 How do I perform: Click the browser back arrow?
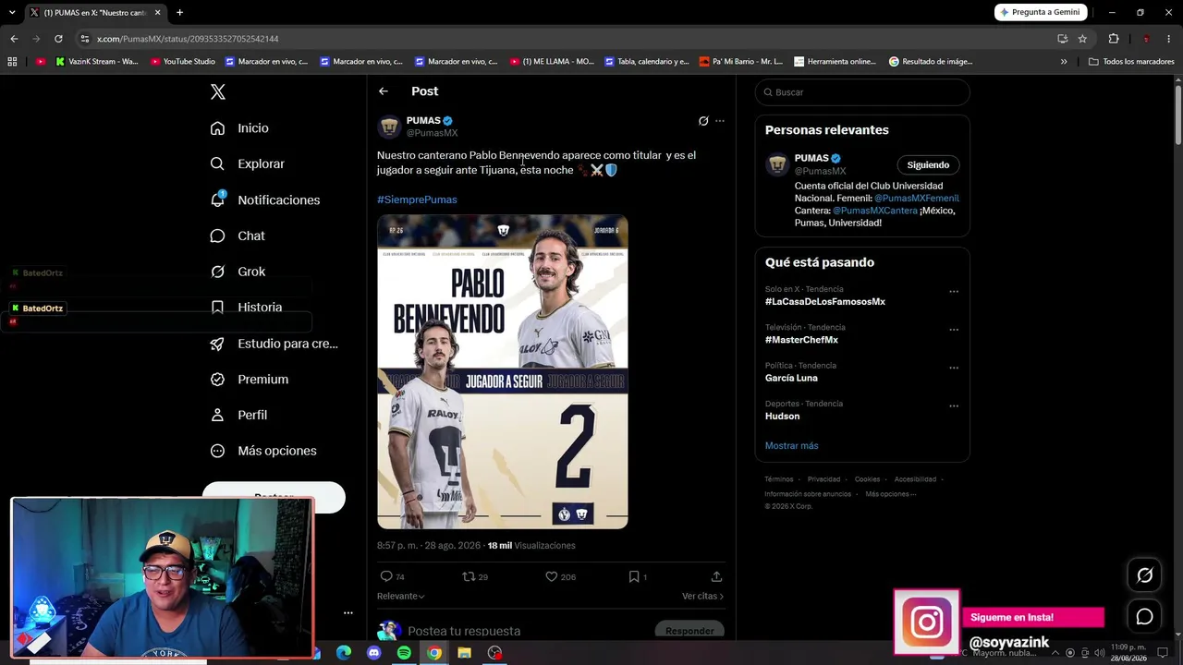pos(14,39)
